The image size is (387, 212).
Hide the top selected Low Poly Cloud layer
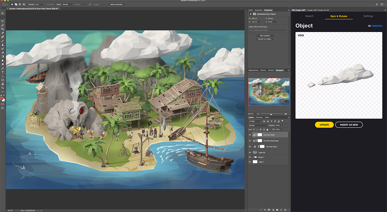click(x=250, y=135)
